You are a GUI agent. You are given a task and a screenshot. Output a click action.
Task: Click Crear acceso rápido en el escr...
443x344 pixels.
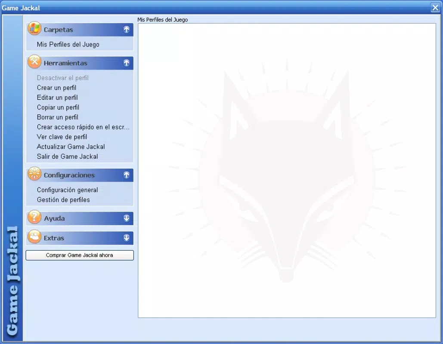coord(84,127)
